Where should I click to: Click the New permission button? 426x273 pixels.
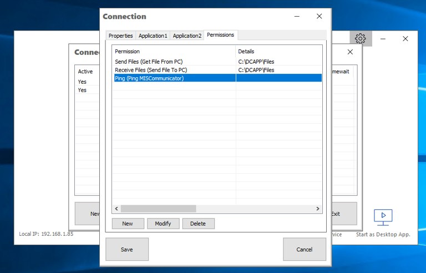pos(128,224)
